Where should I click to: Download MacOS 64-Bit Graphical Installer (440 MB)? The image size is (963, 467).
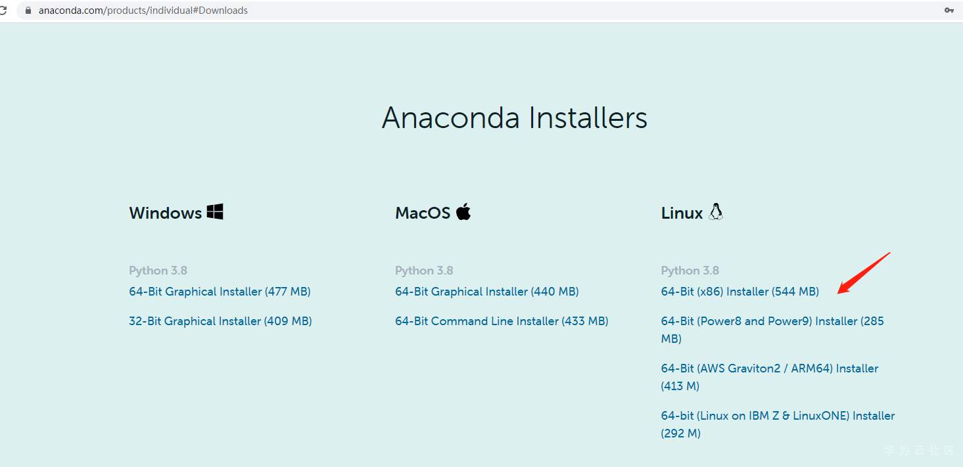coord(486,292)
